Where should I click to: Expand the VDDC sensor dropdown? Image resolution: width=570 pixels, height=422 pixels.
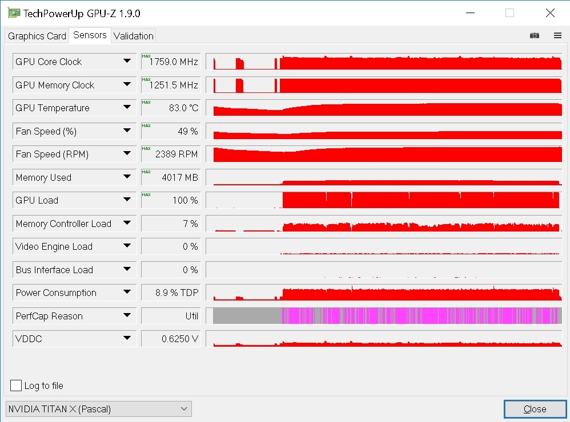[x=127, y=338]
